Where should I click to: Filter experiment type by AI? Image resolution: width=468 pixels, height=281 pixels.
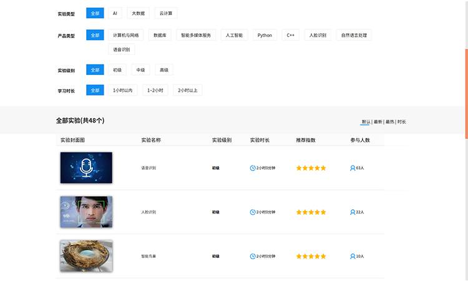[115, 13]
